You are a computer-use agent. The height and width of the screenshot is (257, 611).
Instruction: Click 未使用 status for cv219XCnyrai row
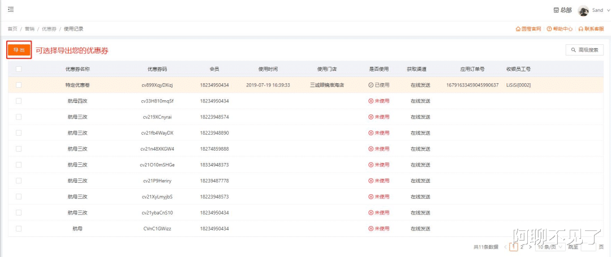pyautogui.click(x=378, y=117)
